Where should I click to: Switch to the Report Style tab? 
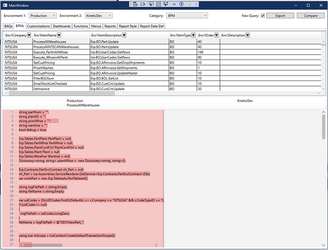tap(128, 26)
